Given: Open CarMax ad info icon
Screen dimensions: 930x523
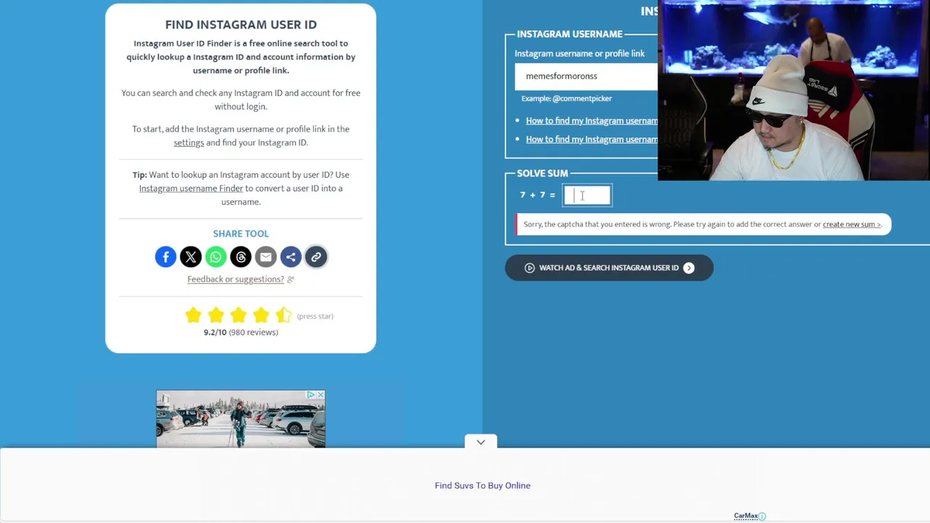Looking at the screenshot, I should point(762,516).
